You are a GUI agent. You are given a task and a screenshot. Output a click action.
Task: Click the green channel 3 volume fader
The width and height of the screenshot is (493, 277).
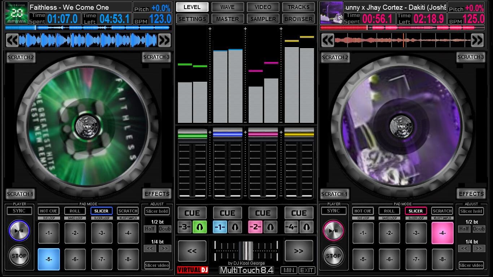pyautogui.click(x=192, y=134)
